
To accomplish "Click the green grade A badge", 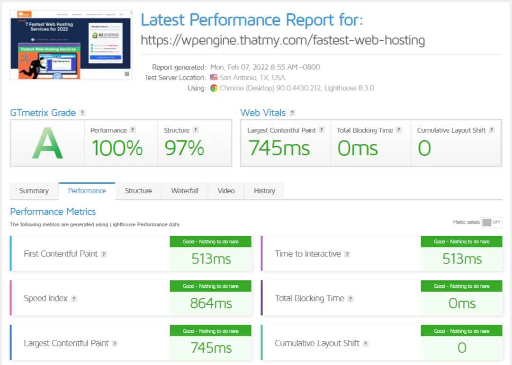I will click(x=46, y=143).
